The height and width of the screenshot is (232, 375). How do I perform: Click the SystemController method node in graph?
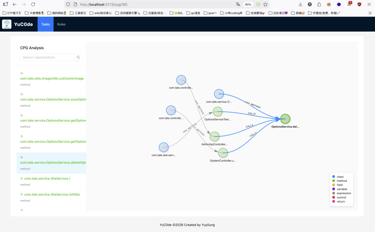pos(223,153)
